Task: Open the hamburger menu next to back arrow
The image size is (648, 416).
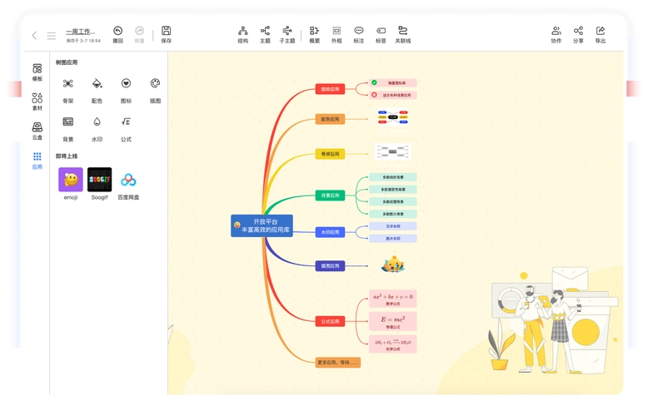Action: coord(52,36)
